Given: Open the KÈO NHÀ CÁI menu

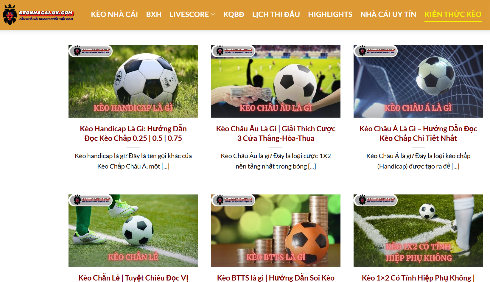Looking at the screenshot, I should (x=114, y=14).
